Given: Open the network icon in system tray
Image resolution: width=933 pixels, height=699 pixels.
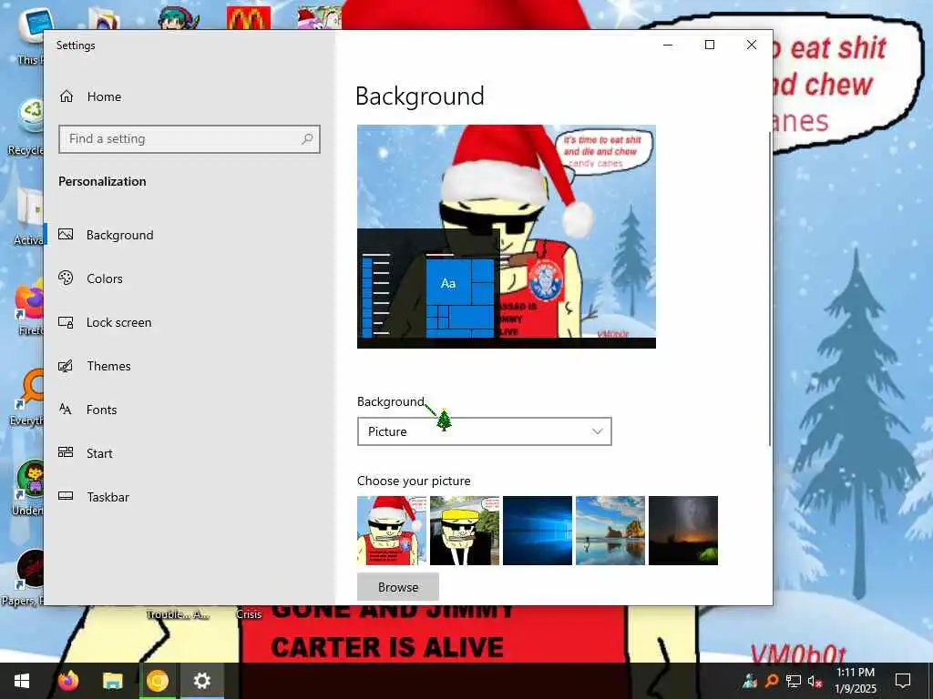Looking at the screenshot, I should (x=794, y=681).
